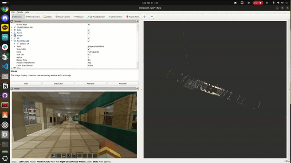Toggle the PointCloud2 display checkbox

(x=89, y=41)
